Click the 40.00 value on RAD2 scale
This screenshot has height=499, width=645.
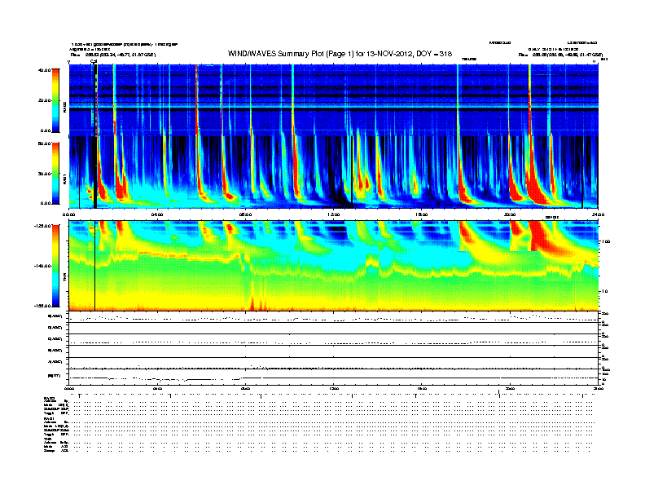(x=44, y=70)
